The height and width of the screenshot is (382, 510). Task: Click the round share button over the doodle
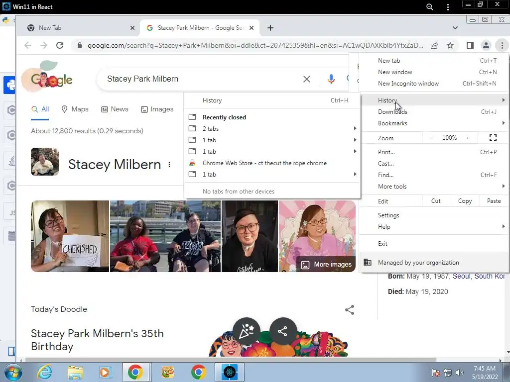click(283, 331)
